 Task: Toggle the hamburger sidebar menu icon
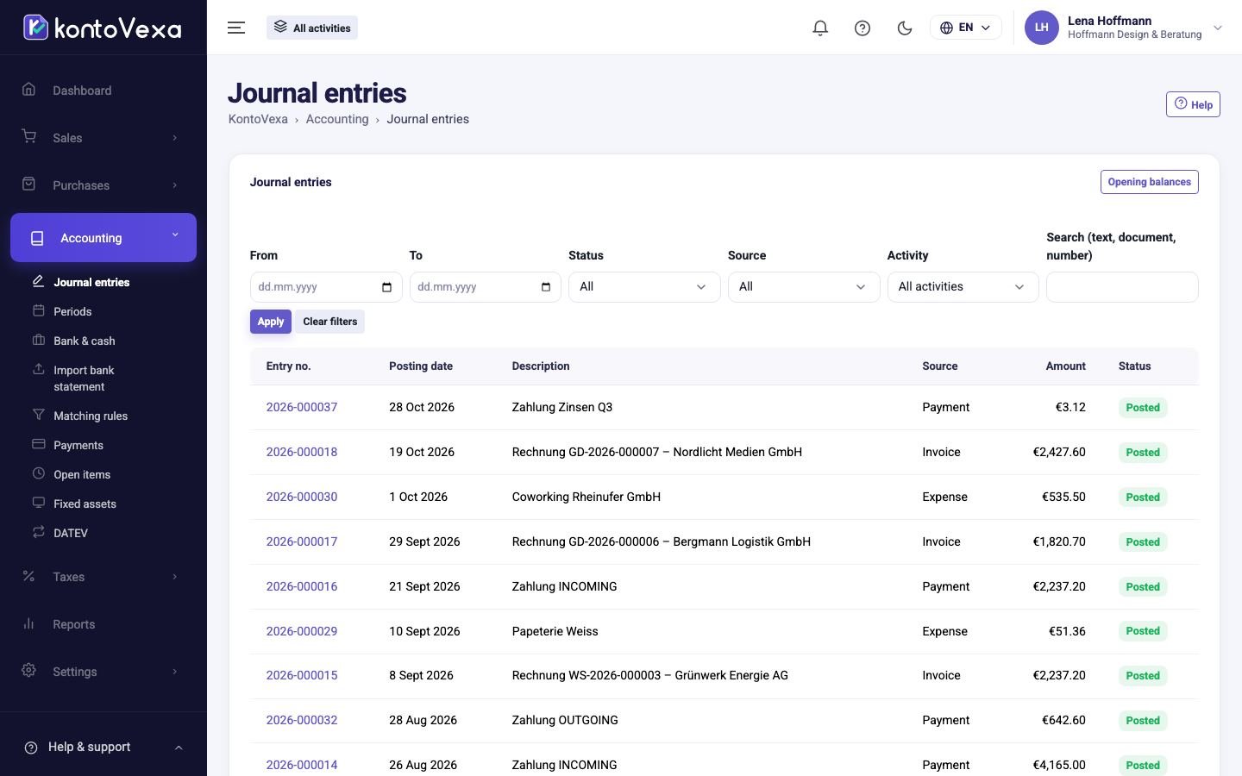tap(236, 28)
